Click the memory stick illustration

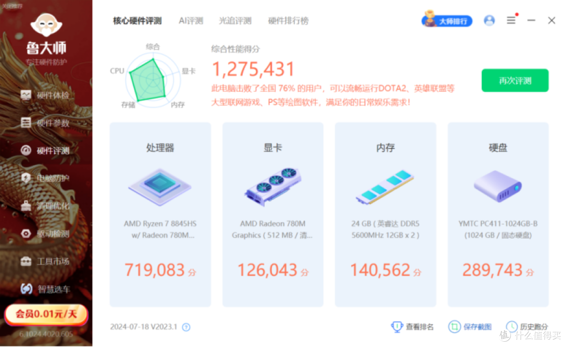click(x=385, y=187)
